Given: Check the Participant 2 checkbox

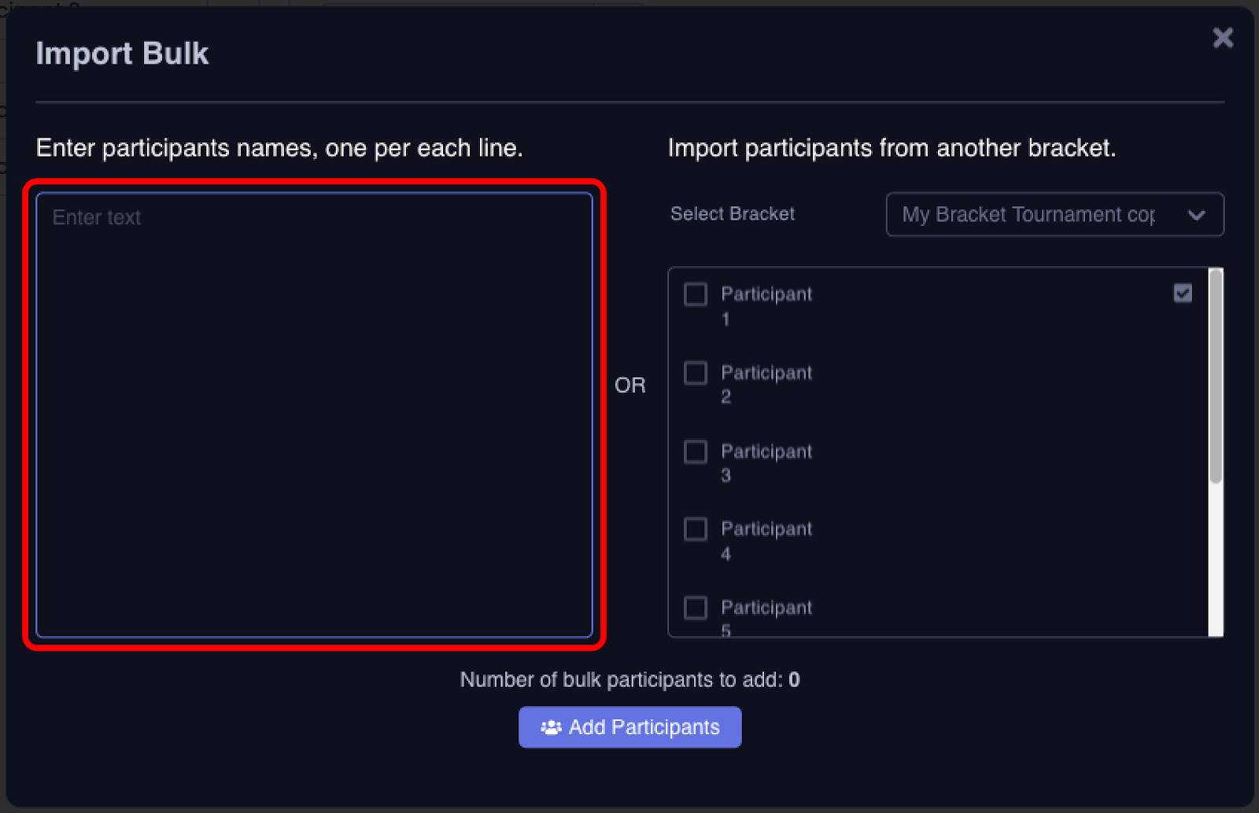Looking at the screenshot, I should pyautogui.click(x=695, y=372).
